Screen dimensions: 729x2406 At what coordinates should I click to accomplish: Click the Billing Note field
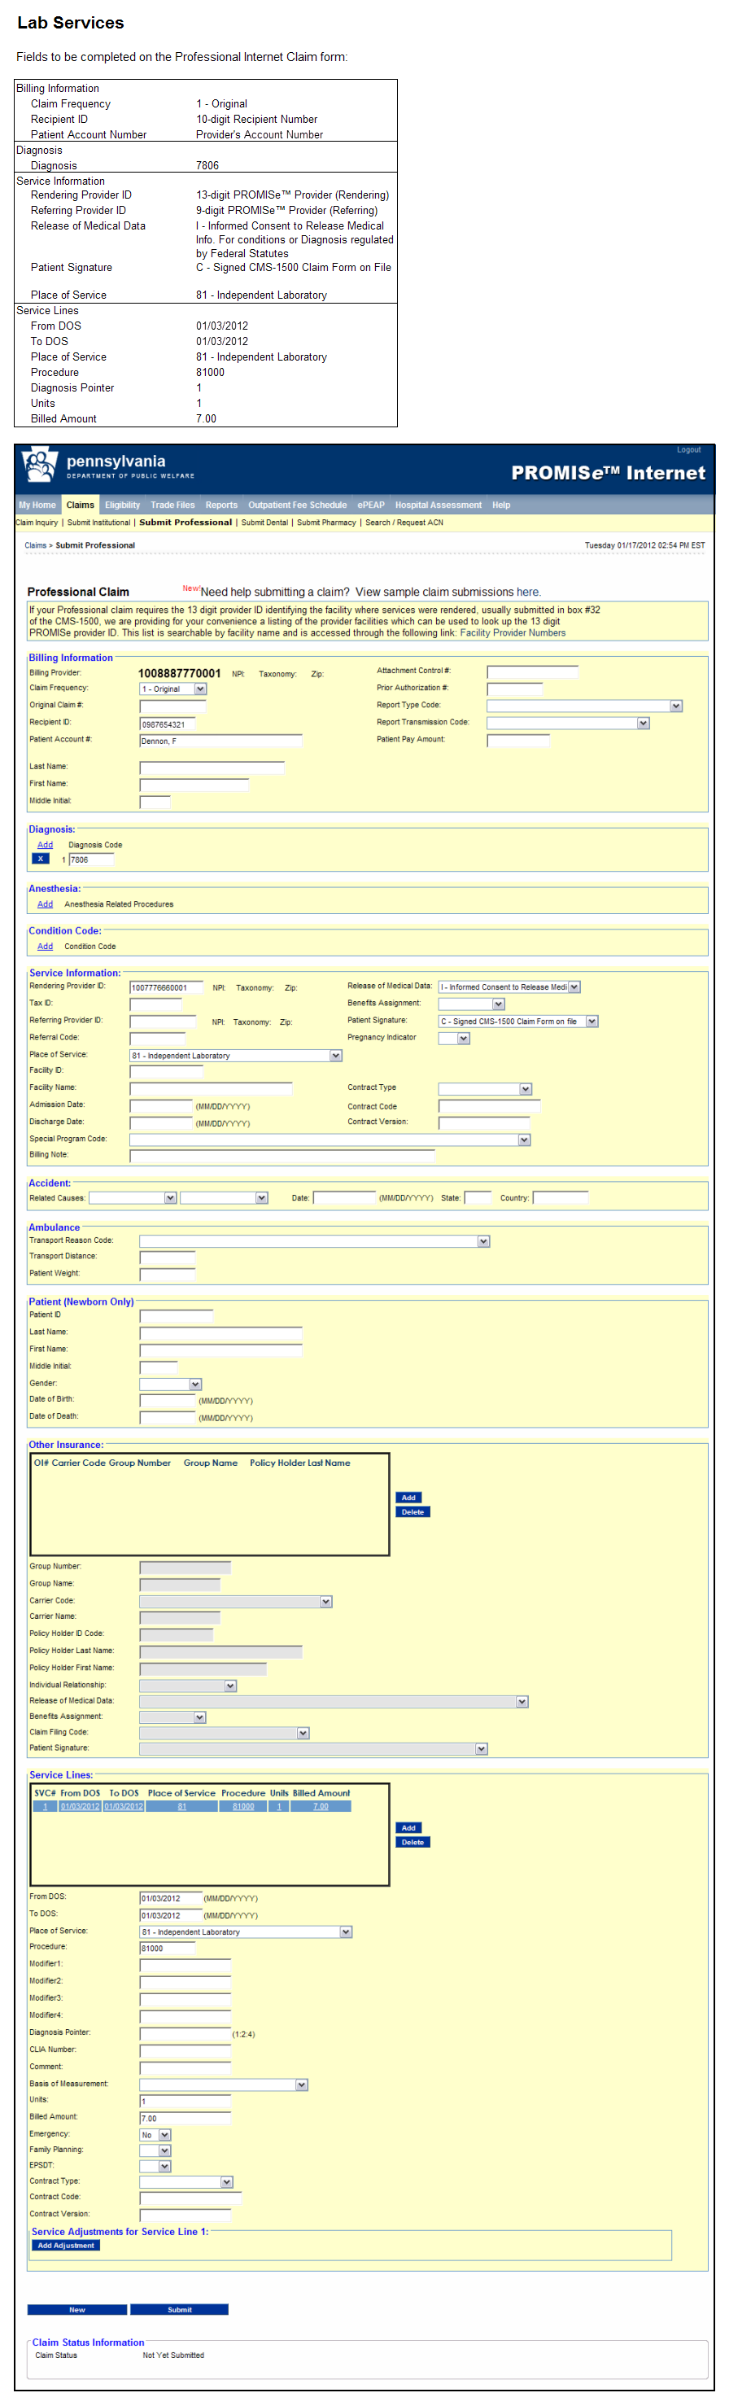[282, 1155]
